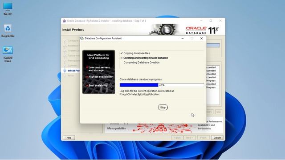Click the Back button in the installer
This screenshot has width=285, height=160.
pyautogui.click(x=177, y=138)
